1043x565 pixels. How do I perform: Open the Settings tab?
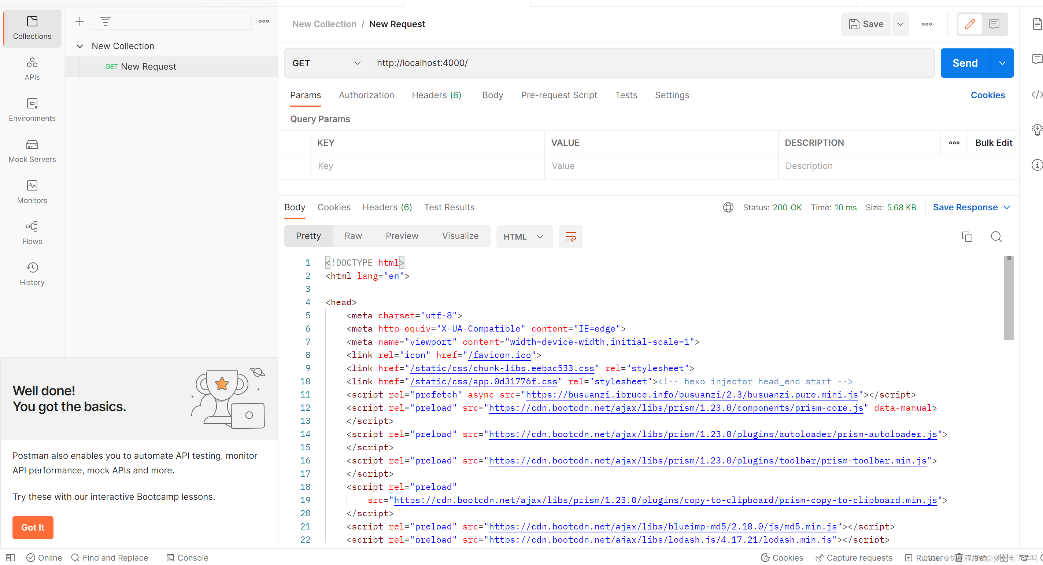[672, 95]
